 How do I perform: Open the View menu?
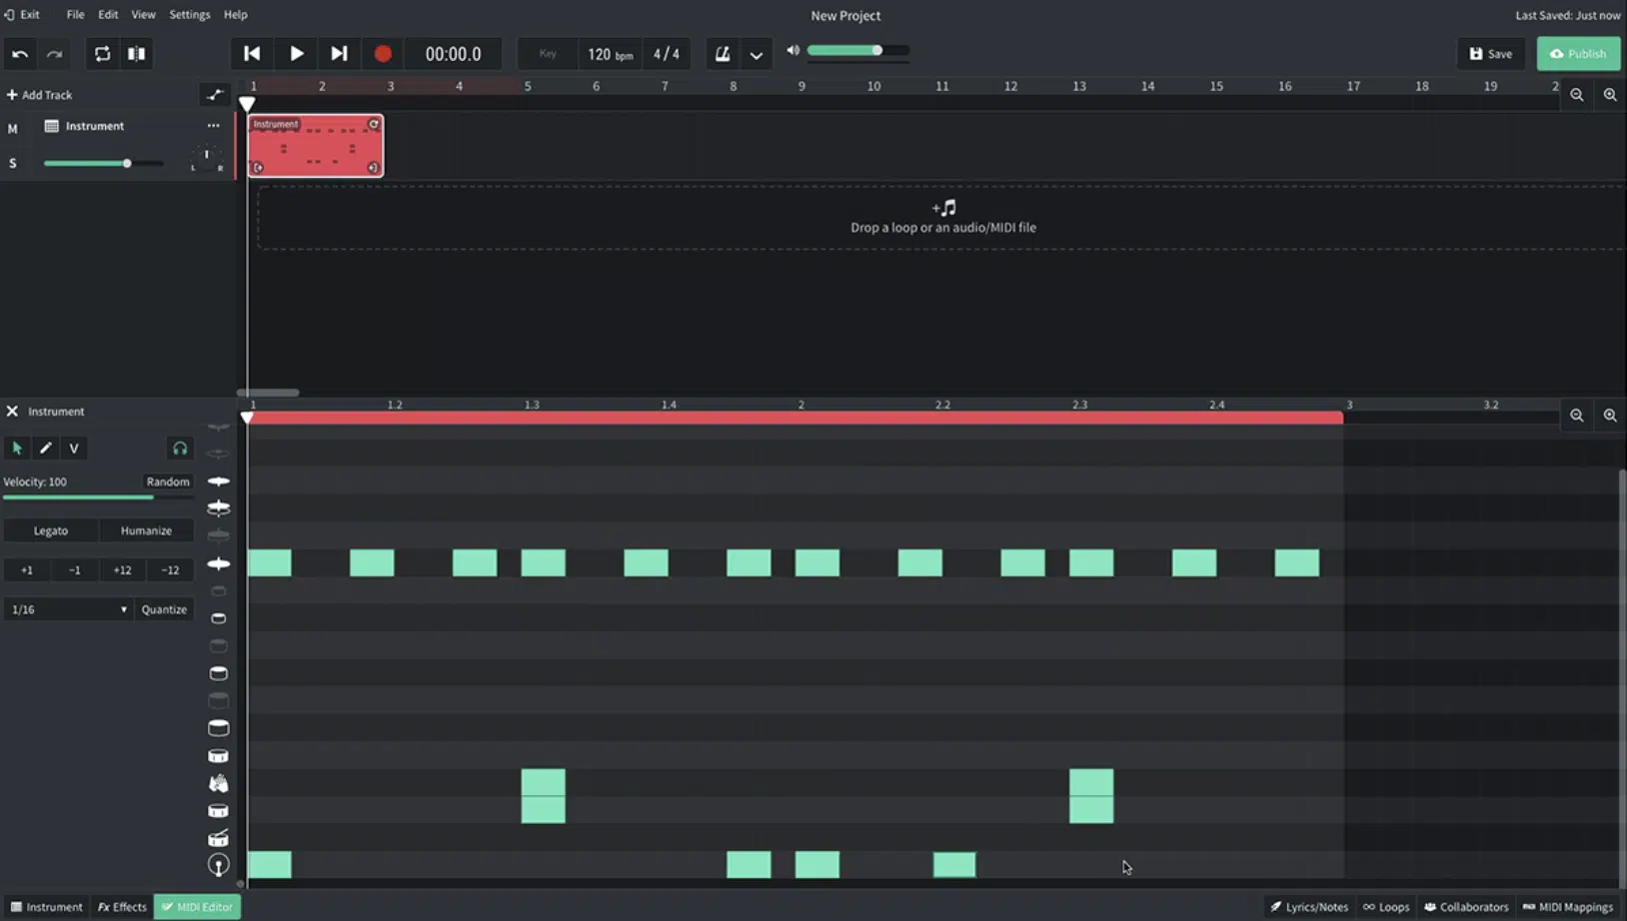click(x=144, y=14)
